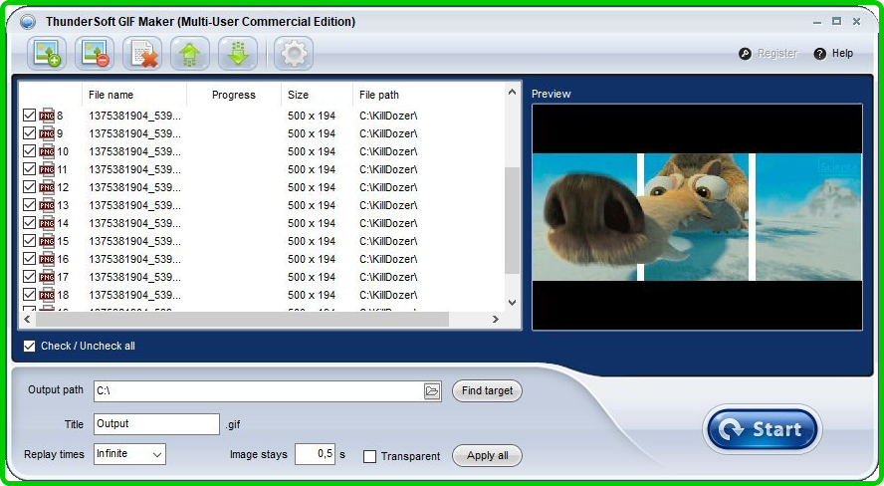Uncheck the checkbox for row 13
884x486 pixels.
tap(29, 205)
